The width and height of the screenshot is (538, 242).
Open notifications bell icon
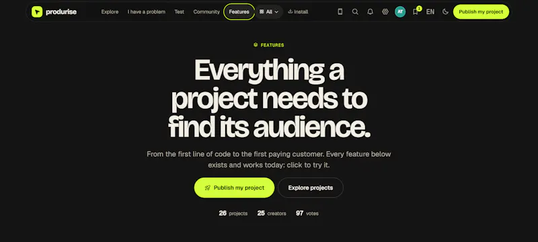pos(371,11)
